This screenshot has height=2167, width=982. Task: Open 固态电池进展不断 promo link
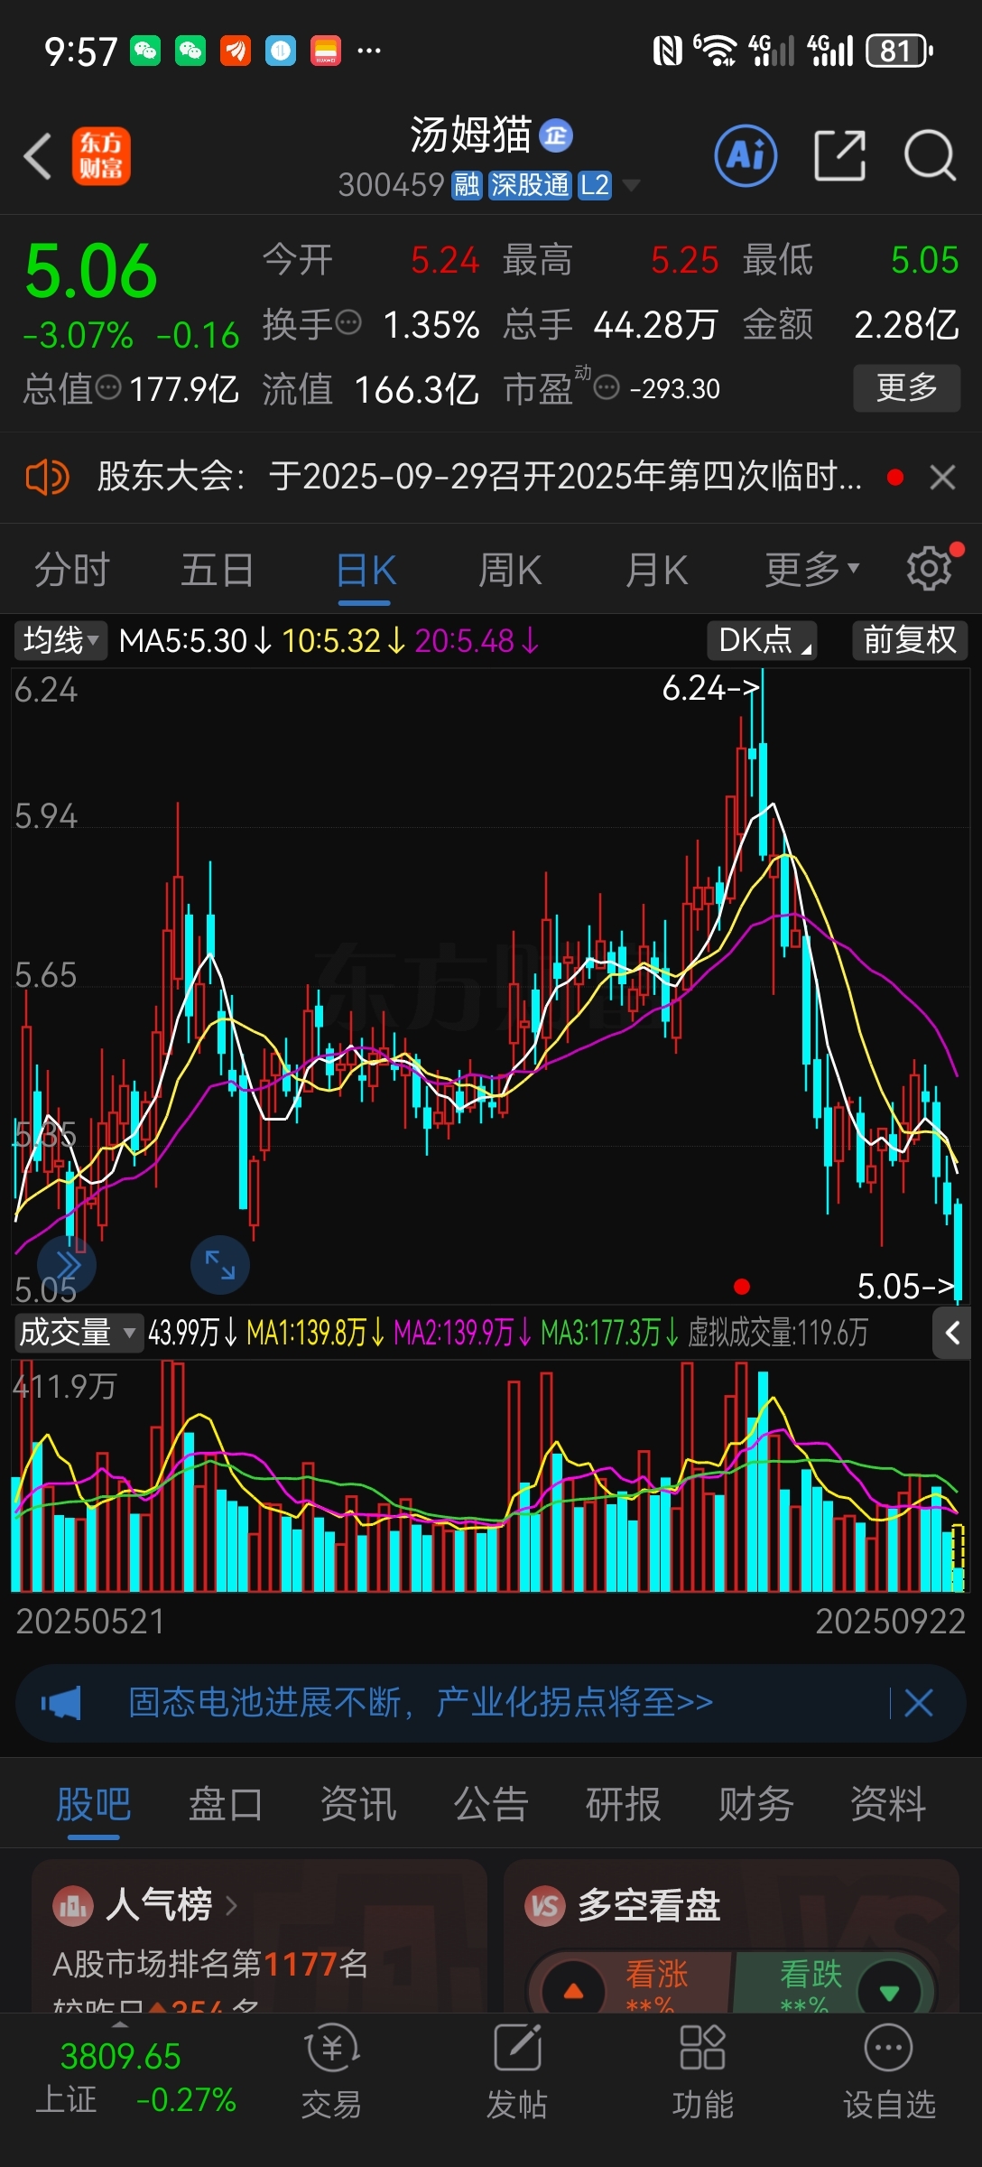421,1703
